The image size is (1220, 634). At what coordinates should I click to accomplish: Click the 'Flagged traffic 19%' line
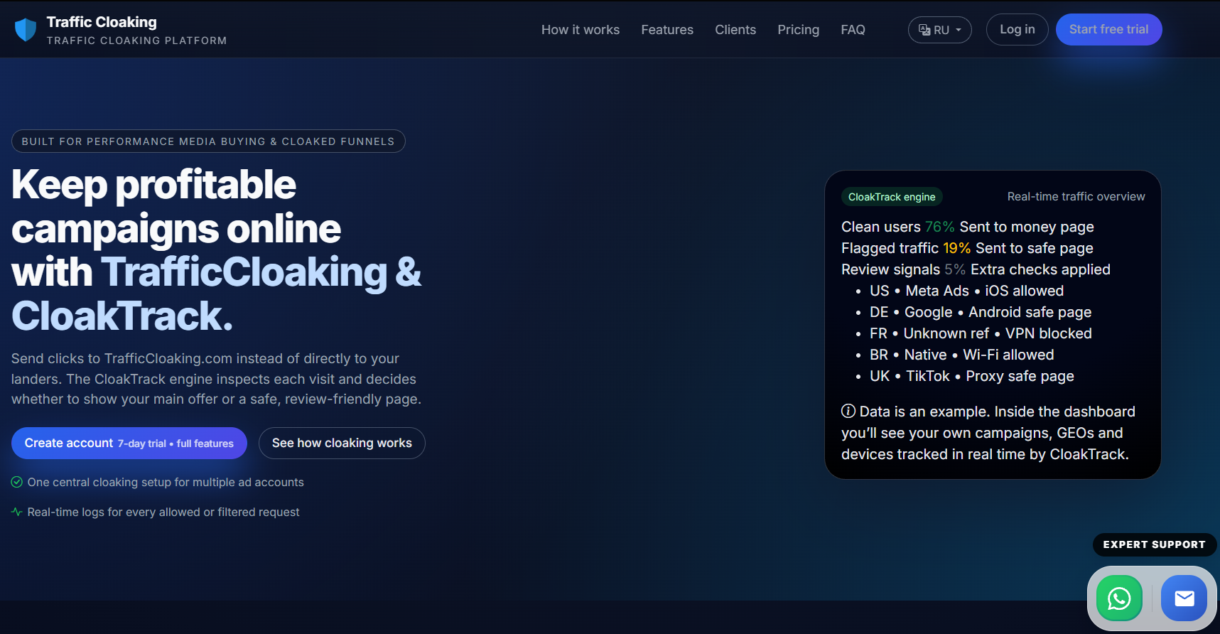(x=967, y=248)
